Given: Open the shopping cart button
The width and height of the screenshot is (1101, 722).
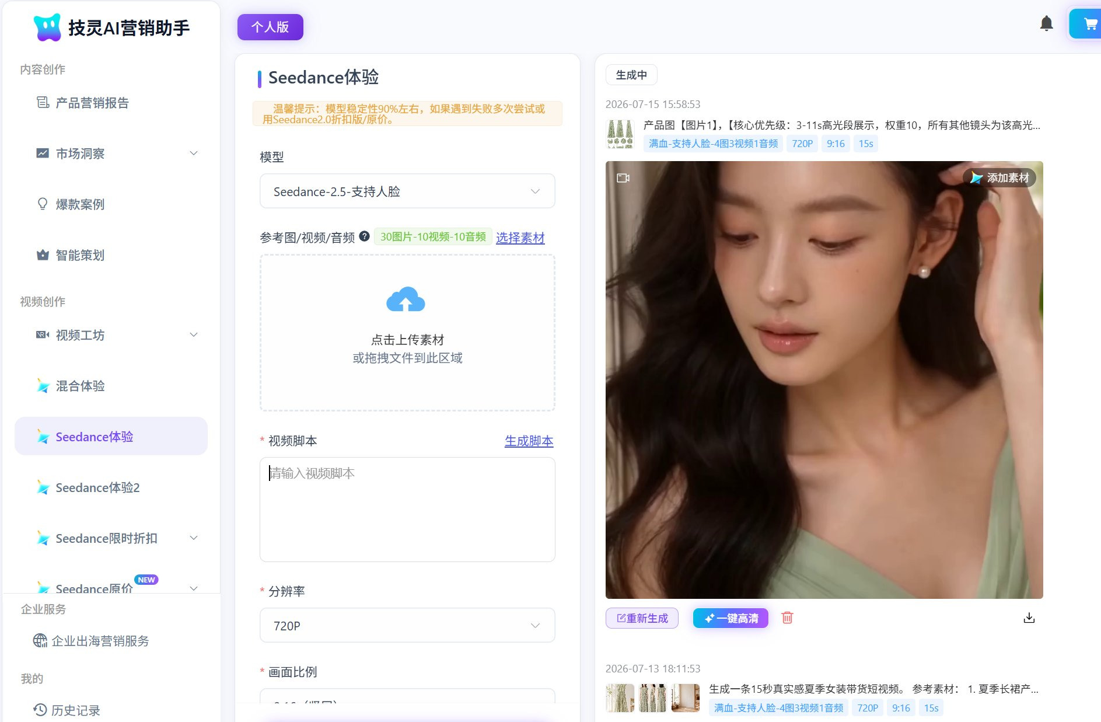Looking at the screenshot, I should (1086, 24).
